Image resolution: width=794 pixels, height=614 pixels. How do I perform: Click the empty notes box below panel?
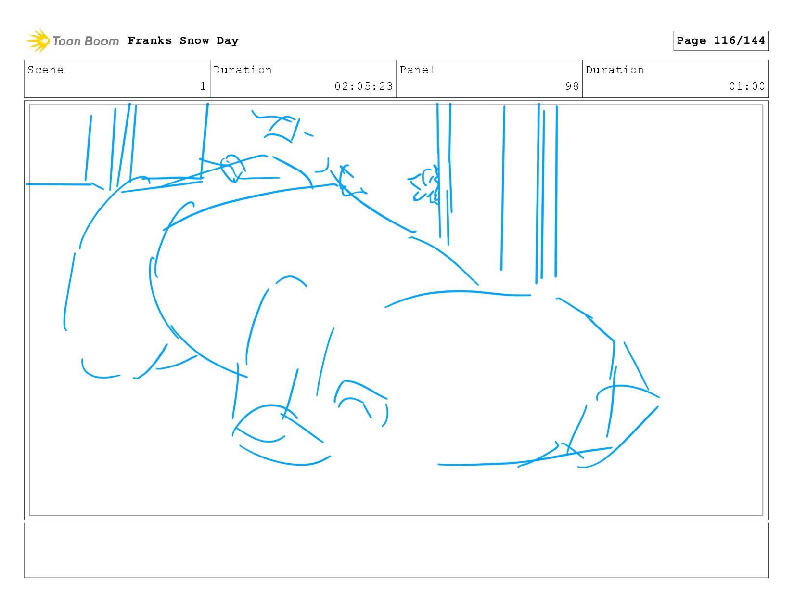pos(396,550)
